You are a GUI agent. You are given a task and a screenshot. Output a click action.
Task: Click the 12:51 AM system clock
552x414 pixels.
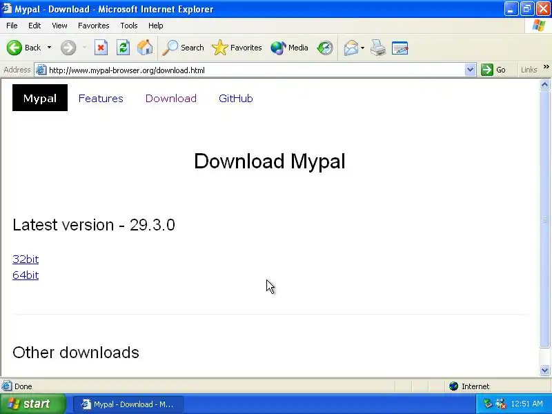pos(526,404)
